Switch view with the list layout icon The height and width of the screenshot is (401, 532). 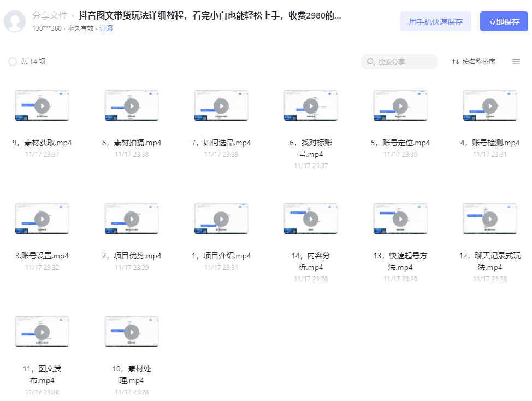tap(516, 62)
